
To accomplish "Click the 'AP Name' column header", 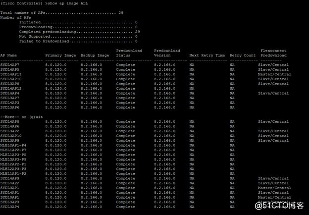I will (x=8, y=55).
